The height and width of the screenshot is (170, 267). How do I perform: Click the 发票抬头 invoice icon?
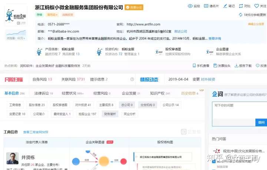(x=215, y=66)
